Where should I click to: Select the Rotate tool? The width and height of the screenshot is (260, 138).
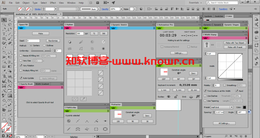(4, 53)
